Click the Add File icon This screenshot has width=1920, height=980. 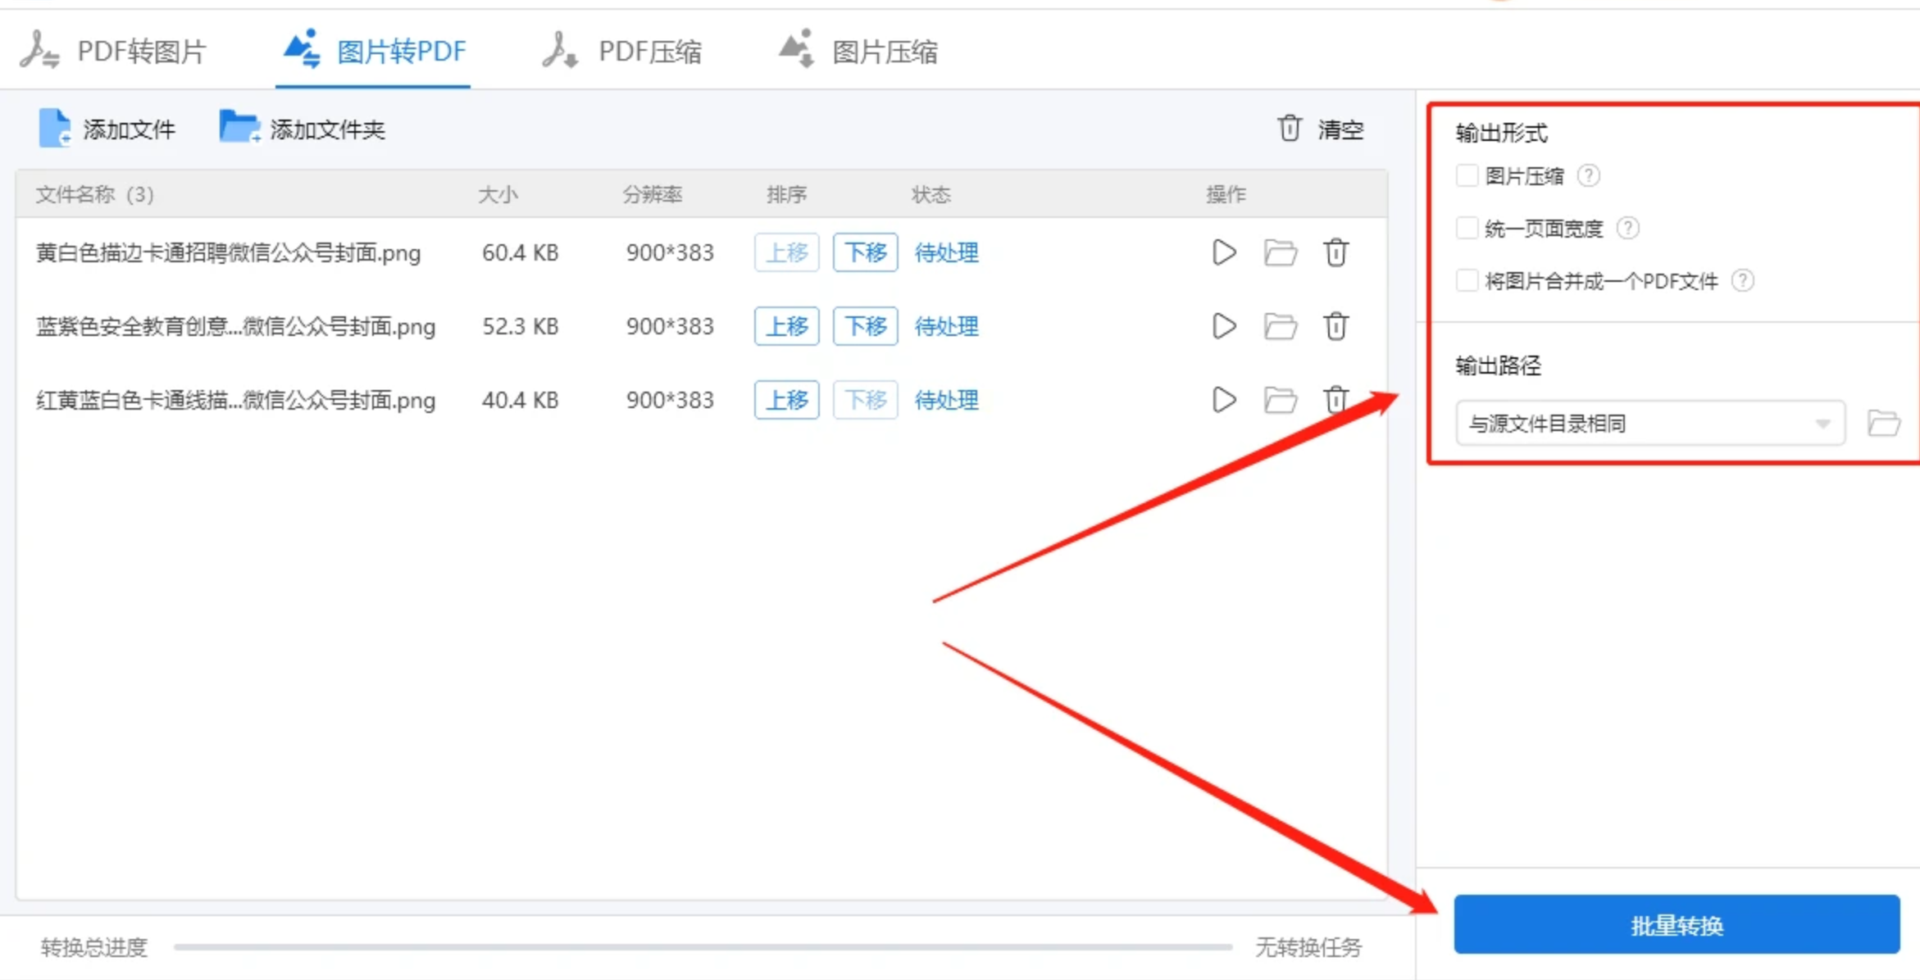coord(56,129)
